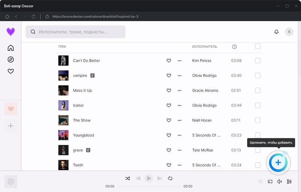
Task: Create new playlist with sidebar plus
Action: click(x=11, y=126)
